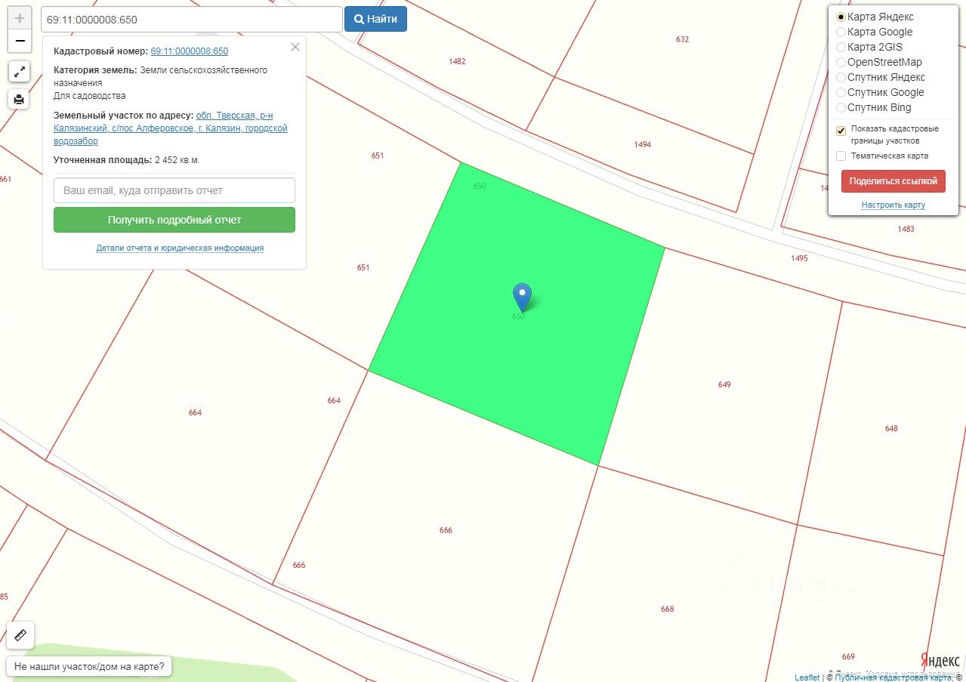Click parcel label 1494 on map
The image size is (966, 682).
(642, 144)
